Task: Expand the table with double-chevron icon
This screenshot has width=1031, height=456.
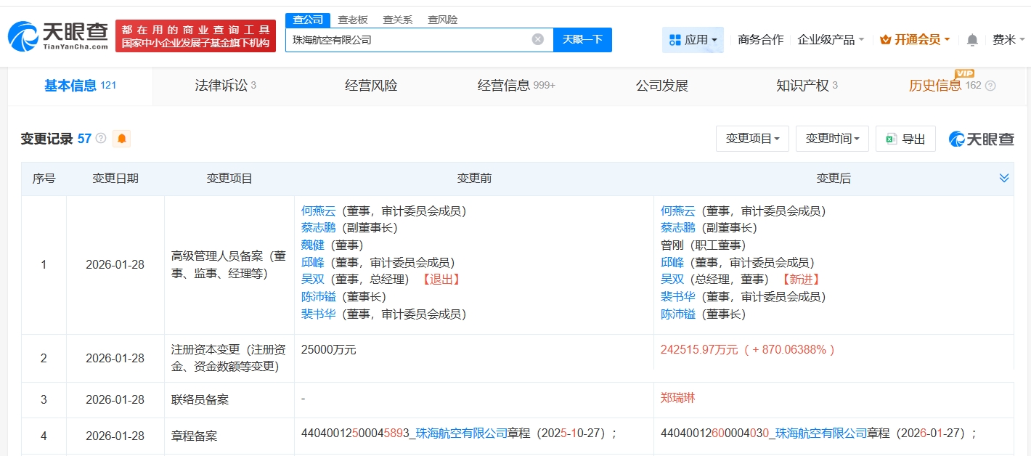Action: click(1004, 178)
